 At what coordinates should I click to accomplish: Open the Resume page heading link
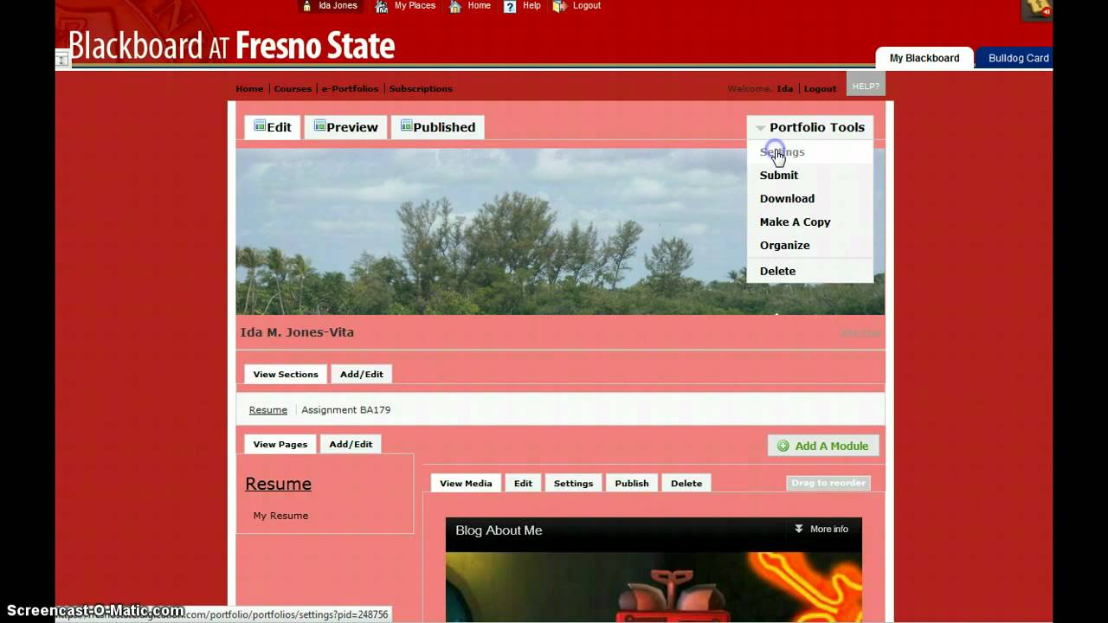278,484
